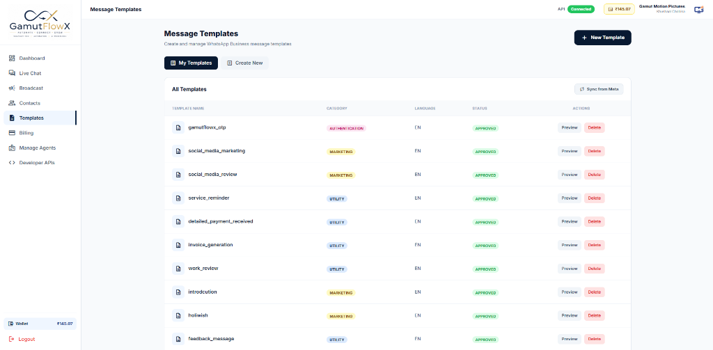
Task: Click the Wallet balance box in the sidebar
Action: point(40,324)
